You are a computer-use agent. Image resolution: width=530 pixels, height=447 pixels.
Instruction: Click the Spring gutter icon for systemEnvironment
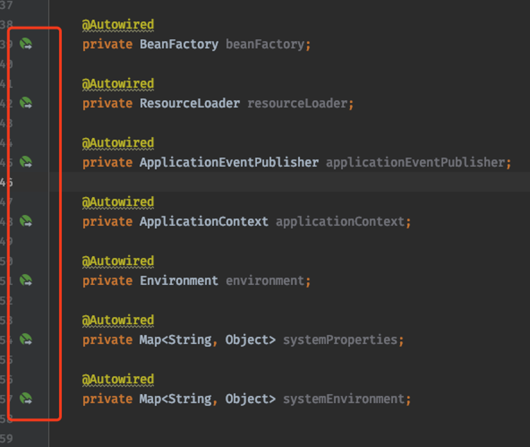26,398
